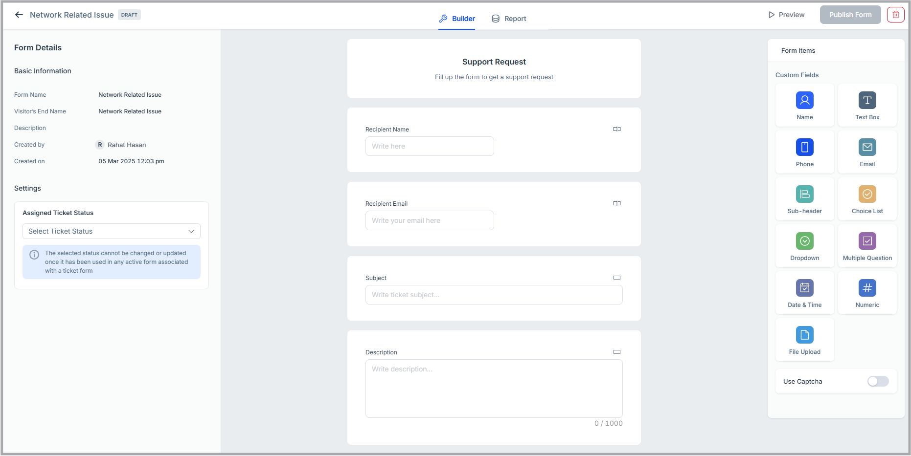911x456 pixels.
Task: Toggle width setting on Subject field
Action: tap(616, 278)
